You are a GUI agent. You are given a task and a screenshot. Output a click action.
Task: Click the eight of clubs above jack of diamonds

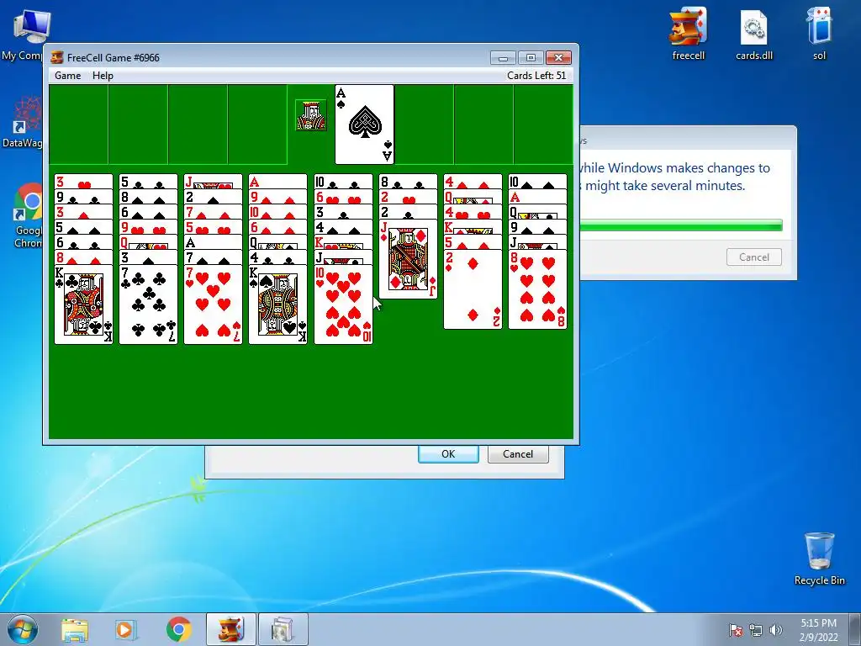[x=408, y=182]
